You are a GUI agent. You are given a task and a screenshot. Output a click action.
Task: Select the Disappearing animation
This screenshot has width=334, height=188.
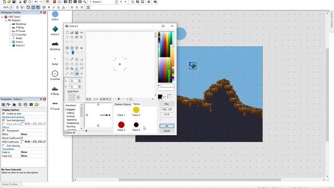pyautogui.click(x=73, y=123)
